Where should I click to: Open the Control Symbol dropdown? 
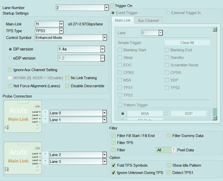[x=105, y=38]
